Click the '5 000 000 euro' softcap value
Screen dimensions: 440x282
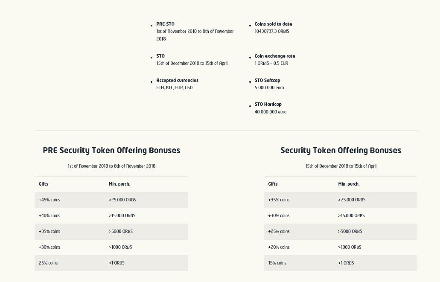(x=269, y=87)
